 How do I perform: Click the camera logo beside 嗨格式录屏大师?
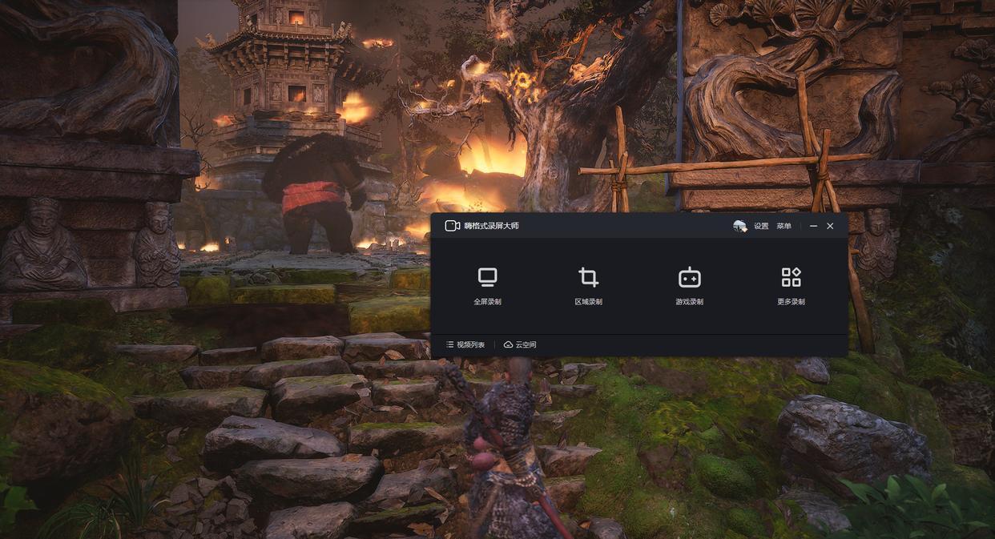point(452,226)
